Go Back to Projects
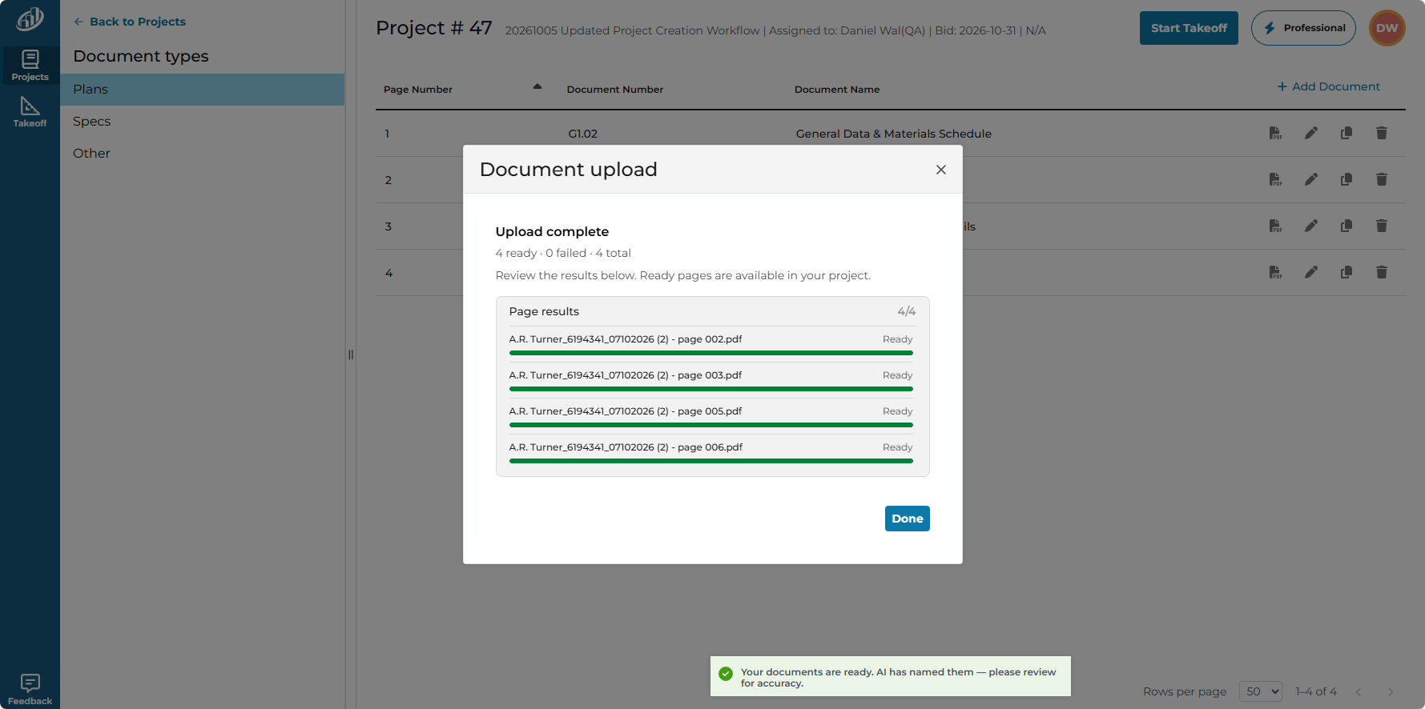The height and width of the screenshot is (709, 1425). pyautogui.click(x=130, y=22)
